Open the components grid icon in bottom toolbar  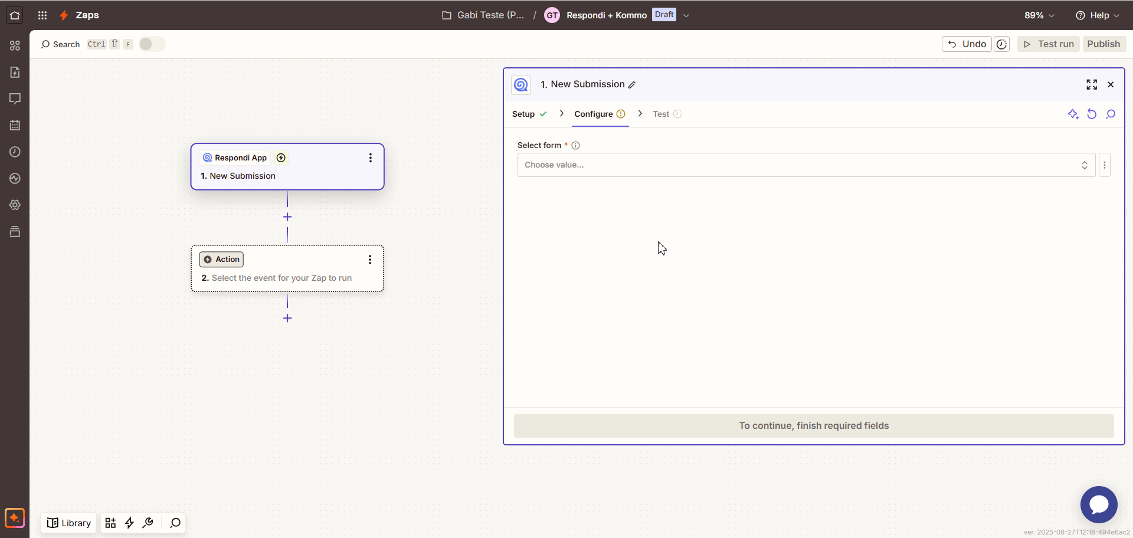[110, 523]
